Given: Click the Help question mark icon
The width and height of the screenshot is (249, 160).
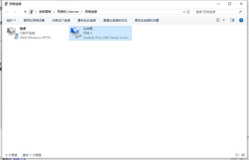Looking at the screenshot, I should coord(241,20).
